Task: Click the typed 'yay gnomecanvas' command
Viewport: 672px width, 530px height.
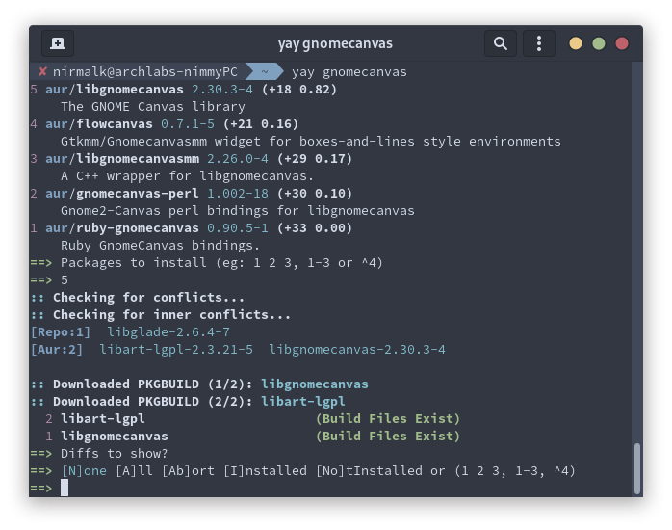Action: point(349,72)
